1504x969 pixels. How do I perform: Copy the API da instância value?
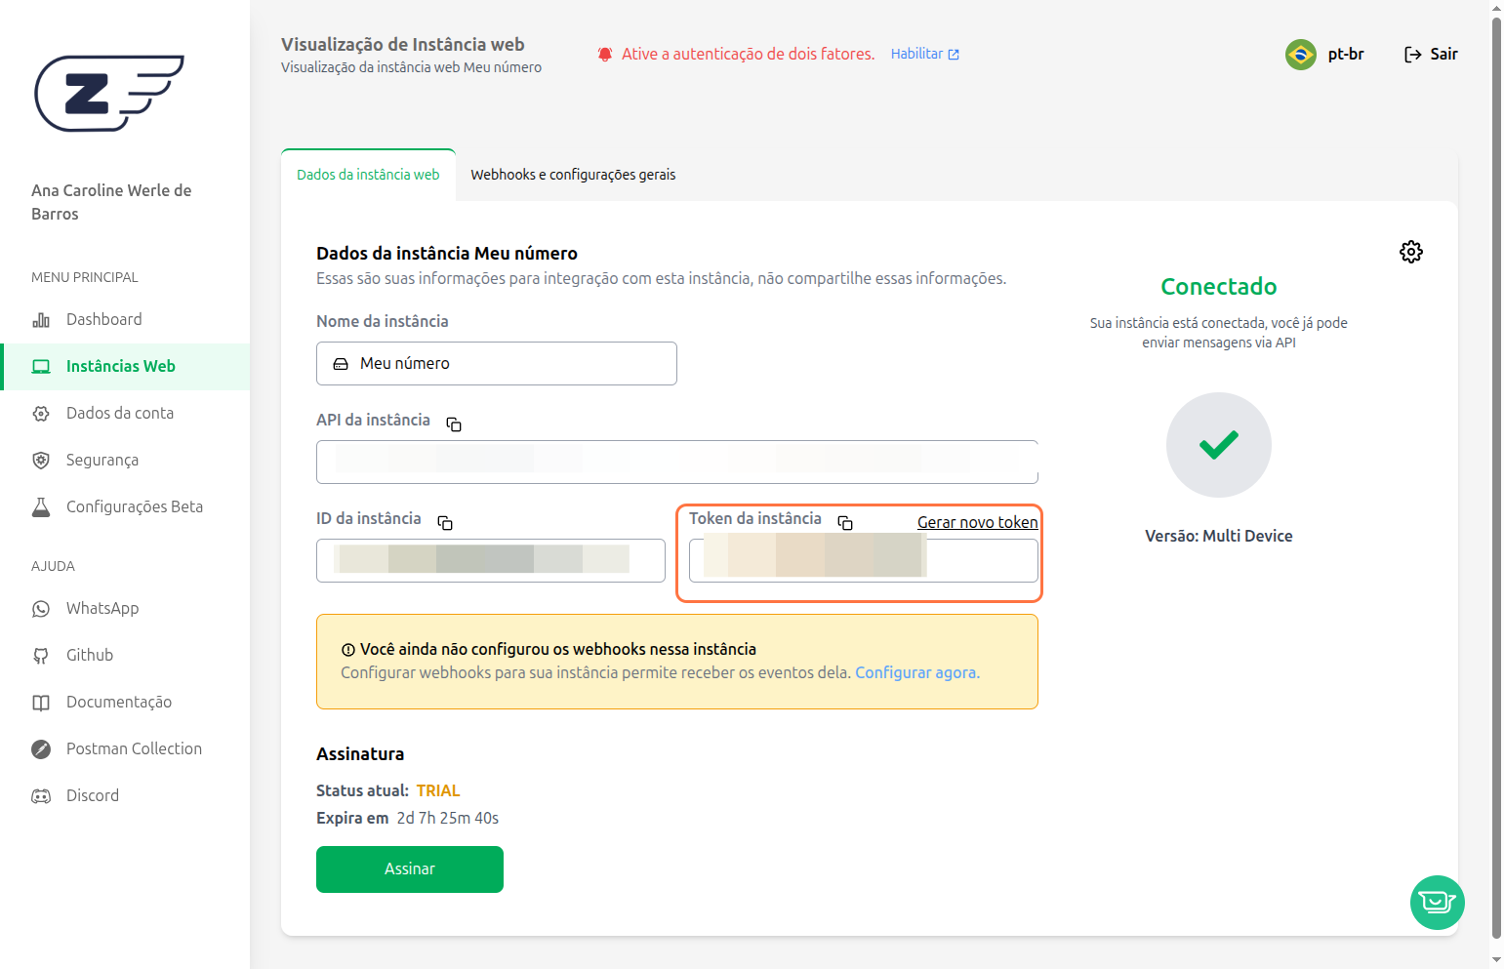pyautogui.click(x=454, y=424)
